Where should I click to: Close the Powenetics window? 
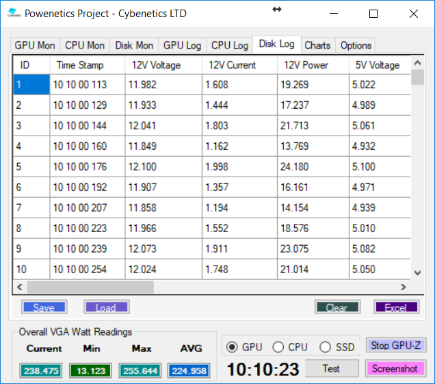click(414, 13)
